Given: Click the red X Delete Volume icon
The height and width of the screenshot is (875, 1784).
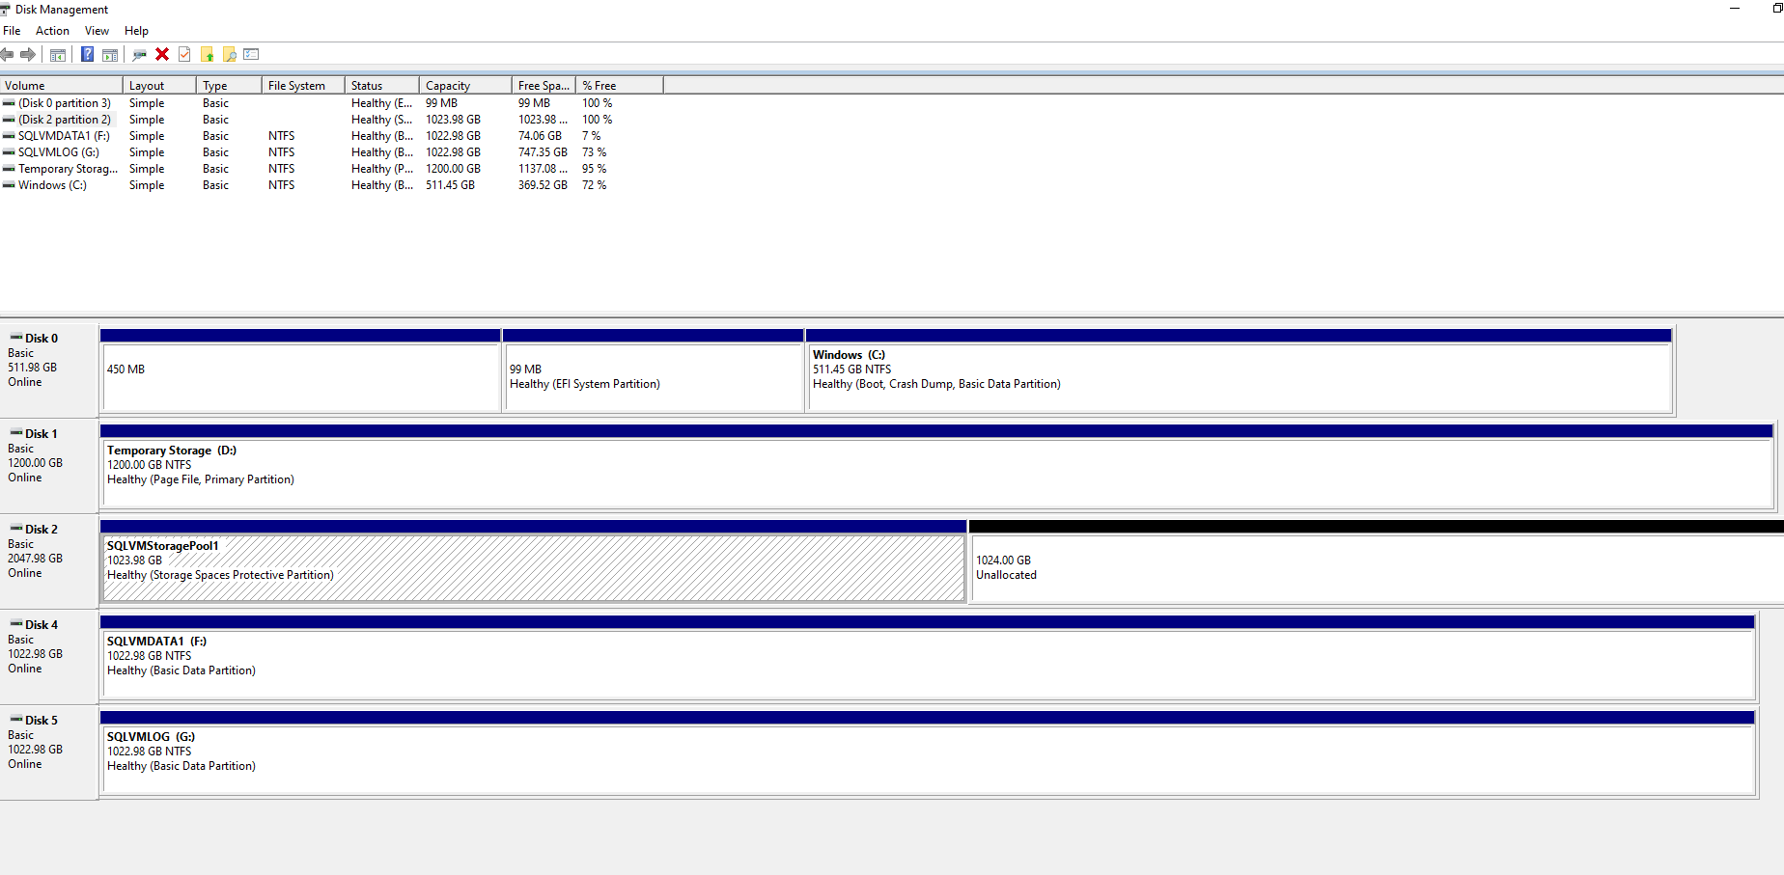Looking at the screenshot, I should [x=161, y=54].
